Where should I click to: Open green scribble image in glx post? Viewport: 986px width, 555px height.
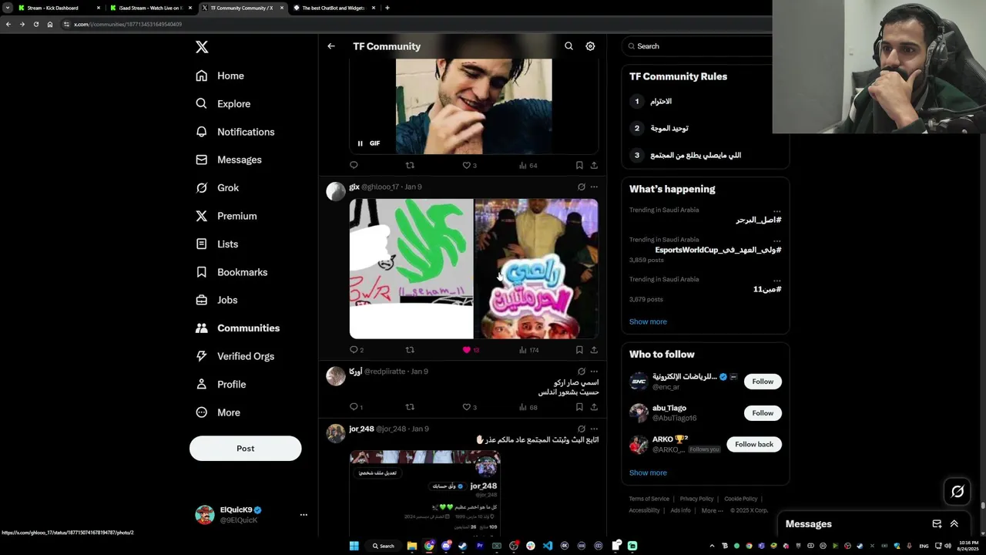[x=411, y=269]
